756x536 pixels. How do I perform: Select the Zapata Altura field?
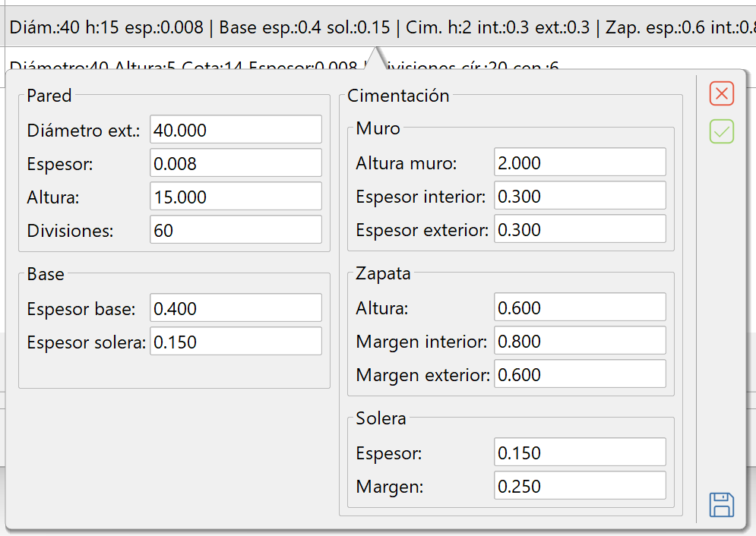[579, 307]
